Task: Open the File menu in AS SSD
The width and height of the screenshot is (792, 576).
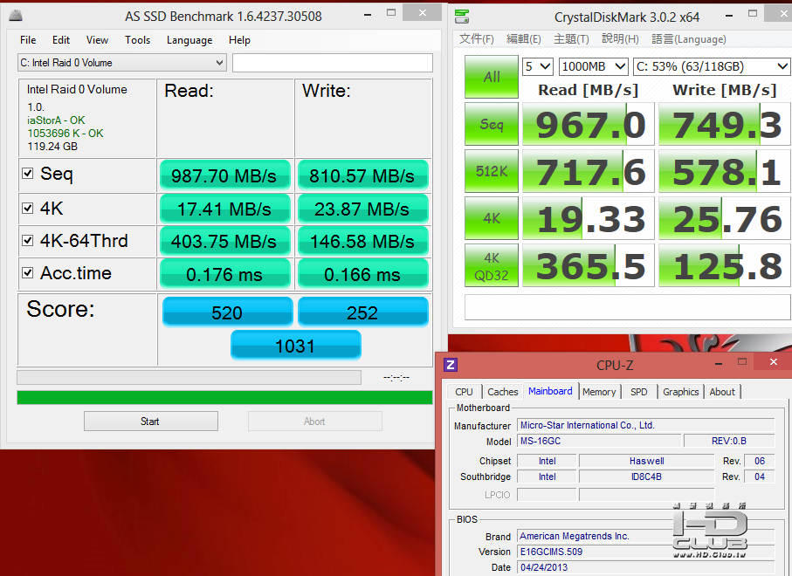Action: pyautogui.click(x=28, y=40)
